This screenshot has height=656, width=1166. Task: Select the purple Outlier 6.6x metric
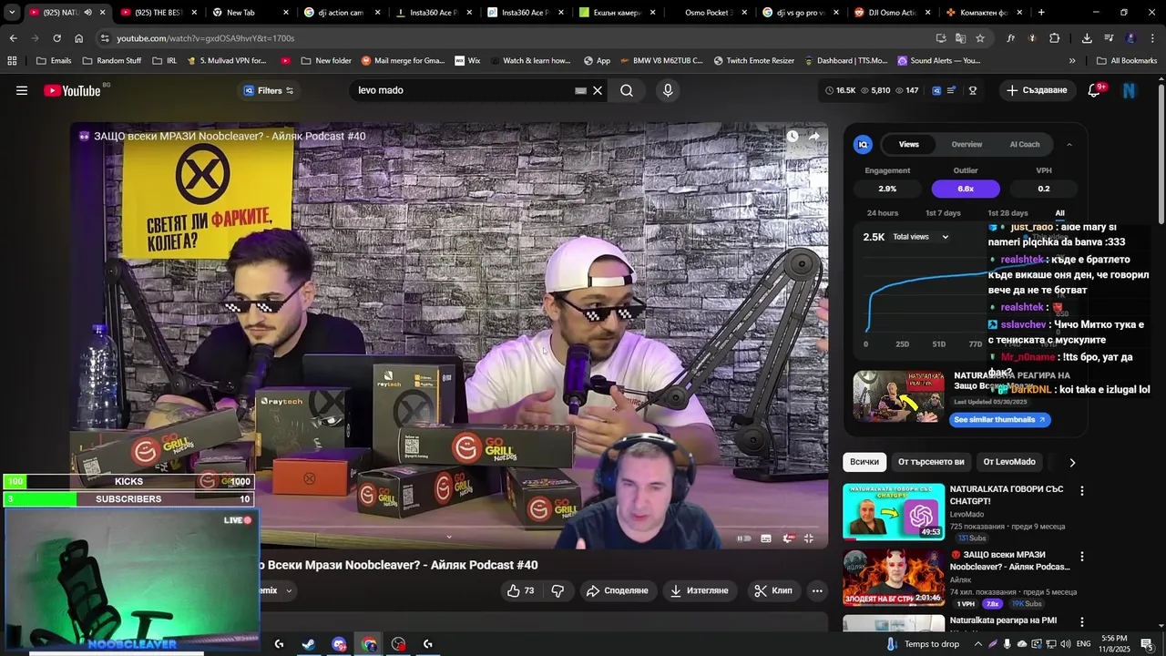point(966,189)
